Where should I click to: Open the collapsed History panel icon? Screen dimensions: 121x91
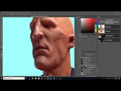pyautogui.click(x=77, y=17)
